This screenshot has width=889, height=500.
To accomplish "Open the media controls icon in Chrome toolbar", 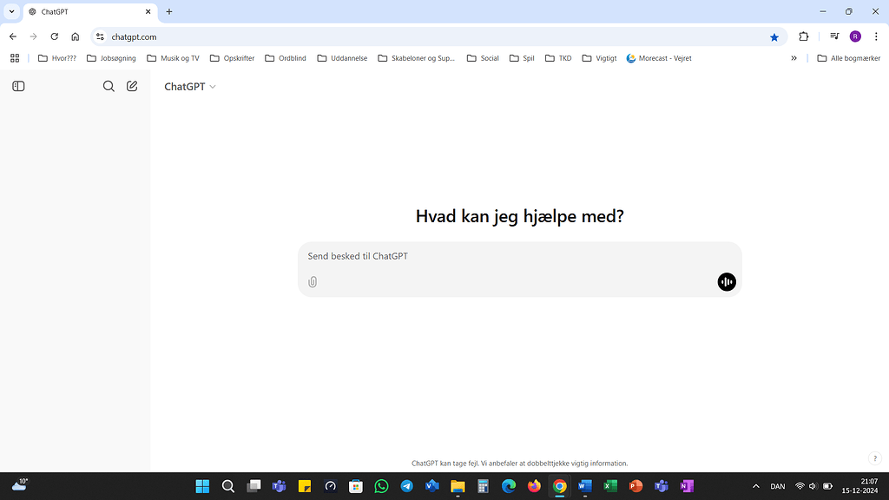I will pyautogui.click(x=834, y=36).
